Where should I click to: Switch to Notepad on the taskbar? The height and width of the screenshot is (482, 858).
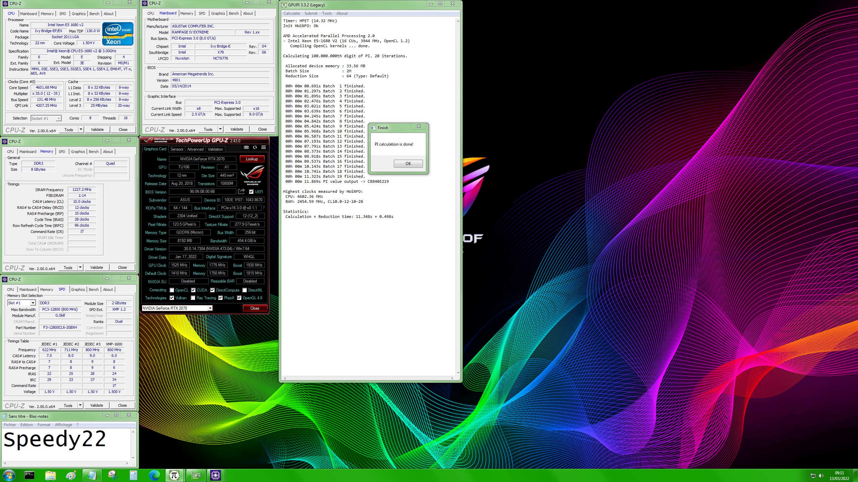pos(92,475)
